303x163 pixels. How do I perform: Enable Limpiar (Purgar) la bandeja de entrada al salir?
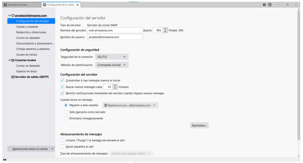(x=62, y=140)
